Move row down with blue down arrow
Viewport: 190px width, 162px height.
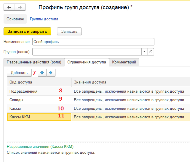(51, 73)
